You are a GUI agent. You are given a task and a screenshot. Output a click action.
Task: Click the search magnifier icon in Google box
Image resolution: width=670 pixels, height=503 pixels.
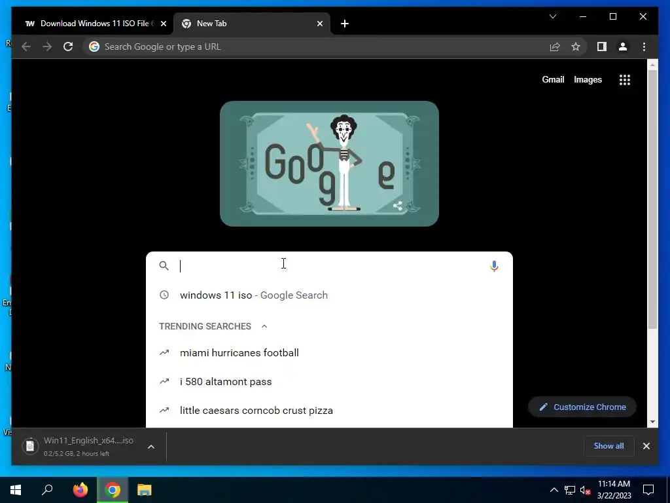point(164,266)
